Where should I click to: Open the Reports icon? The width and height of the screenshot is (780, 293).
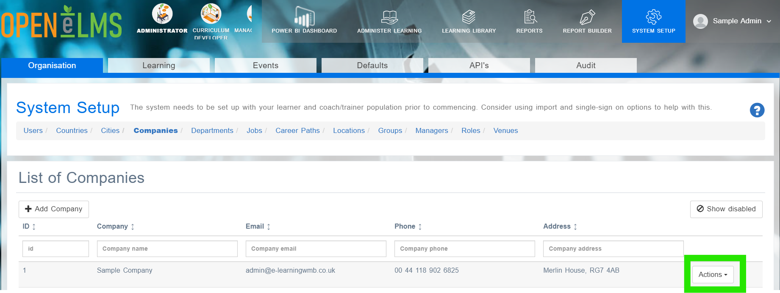click(x=530, y=17)
